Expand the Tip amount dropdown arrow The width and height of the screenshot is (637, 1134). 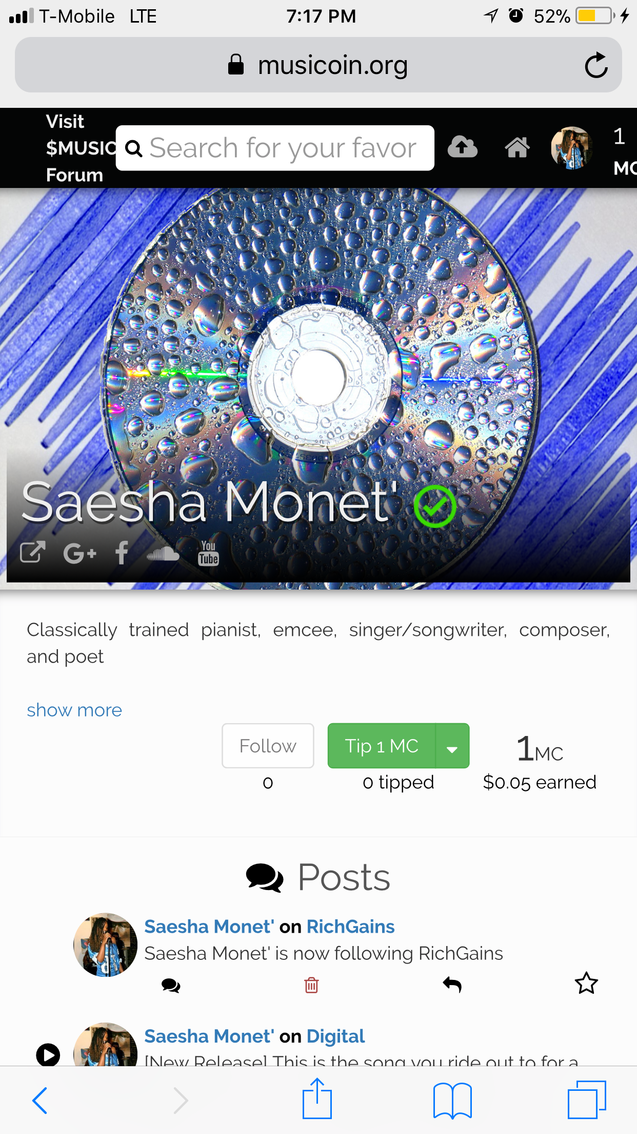tap(452, 746)
